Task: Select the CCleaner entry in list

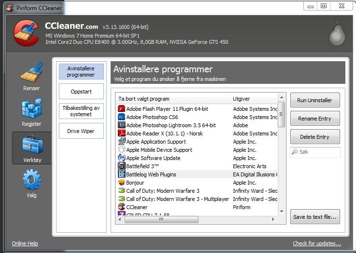Action: (137, 207)
